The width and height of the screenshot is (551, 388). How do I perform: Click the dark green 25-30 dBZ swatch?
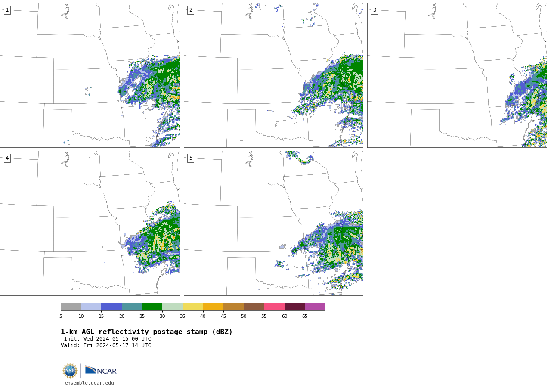tap(152, 307)
